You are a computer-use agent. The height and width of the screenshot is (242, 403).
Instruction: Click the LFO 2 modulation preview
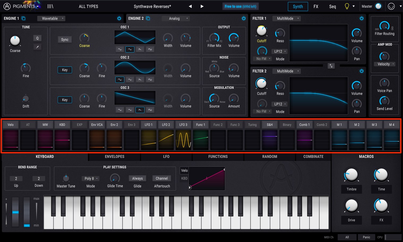coord(166,140)
